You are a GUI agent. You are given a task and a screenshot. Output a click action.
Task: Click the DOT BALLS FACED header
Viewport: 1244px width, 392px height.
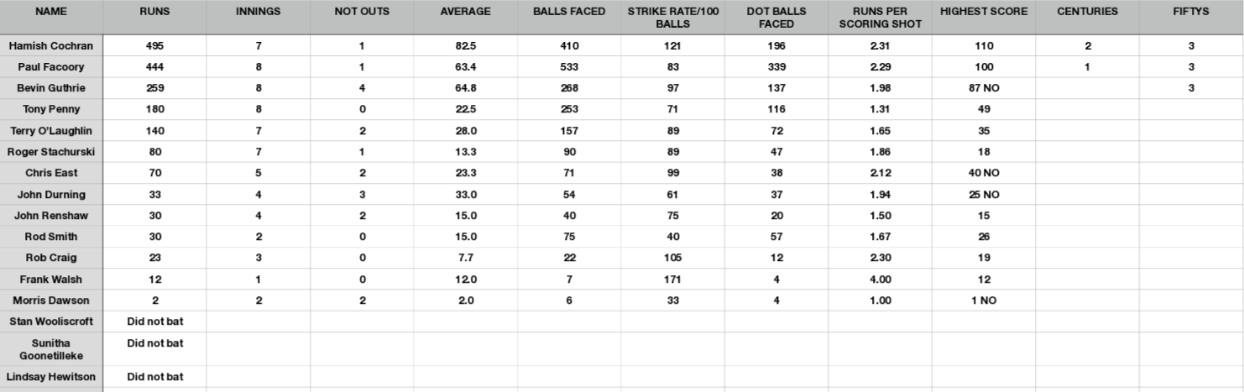[776, 18]
